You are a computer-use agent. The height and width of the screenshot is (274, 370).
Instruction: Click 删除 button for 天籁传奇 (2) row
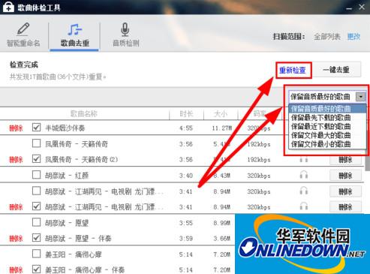pos(345,160)
